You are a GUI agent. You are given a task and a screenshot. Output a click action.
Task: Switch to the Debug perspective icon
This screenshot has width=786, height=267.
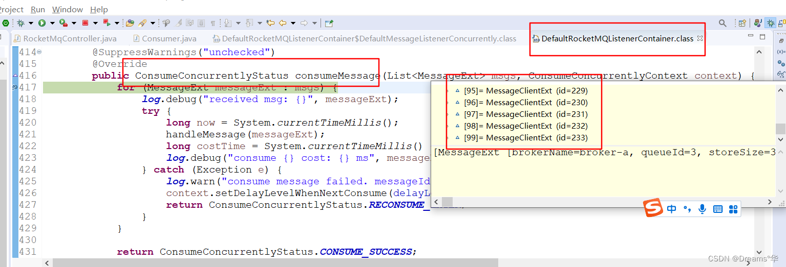pyautogui.click(x=771, y=23)
